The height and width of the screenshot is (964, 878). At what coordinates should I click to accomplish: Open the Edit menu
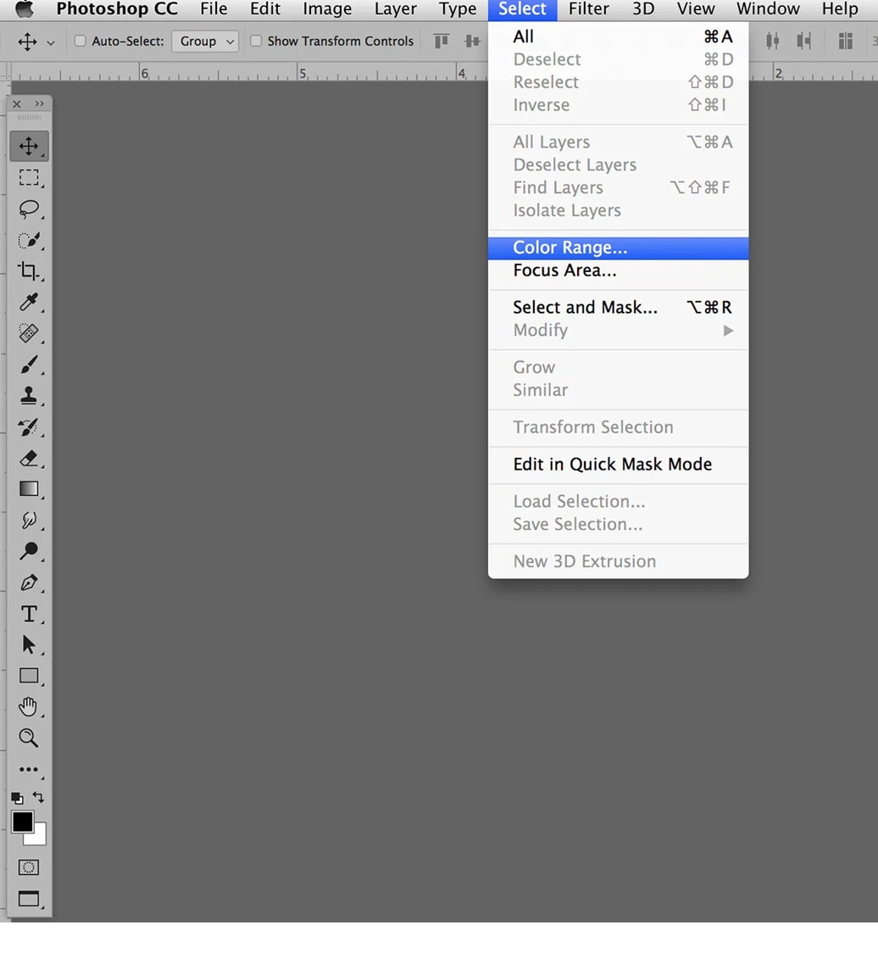(264, 8)
